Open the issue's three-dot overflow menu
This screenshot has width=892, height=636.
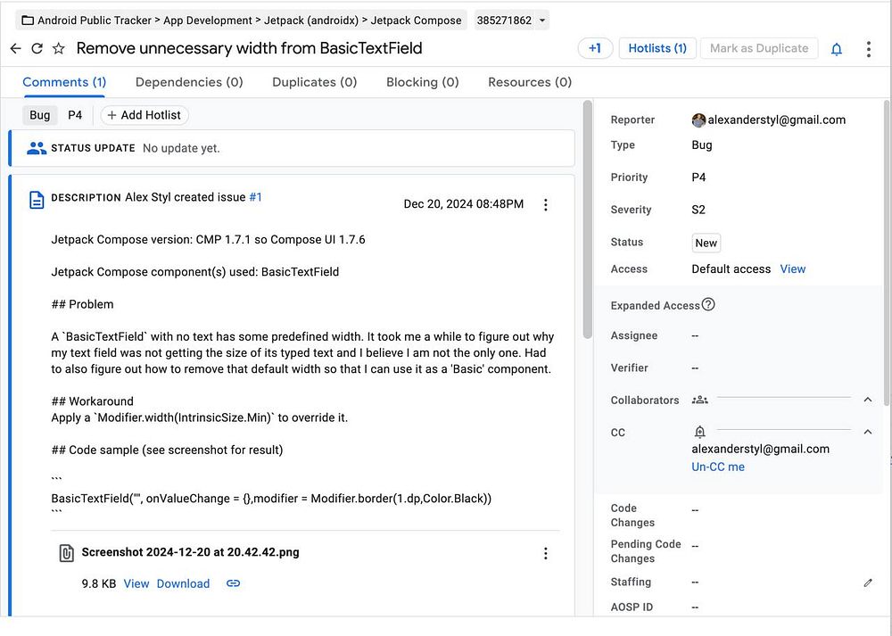click(x=868, y=49)
